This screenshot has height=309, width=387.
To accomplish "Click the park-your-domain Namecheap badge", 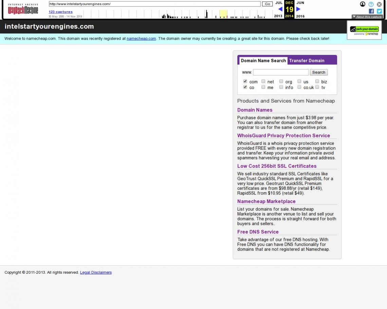I will pos(364,30).
